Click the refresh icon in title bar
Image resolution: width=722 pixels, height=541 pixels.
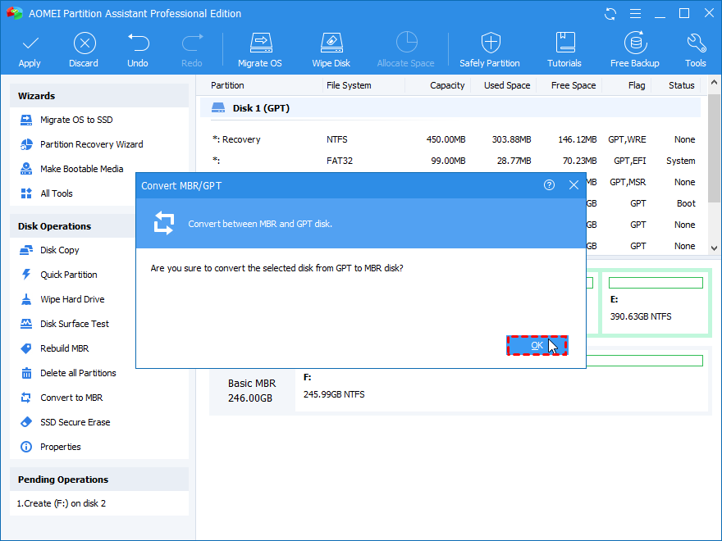610,14
